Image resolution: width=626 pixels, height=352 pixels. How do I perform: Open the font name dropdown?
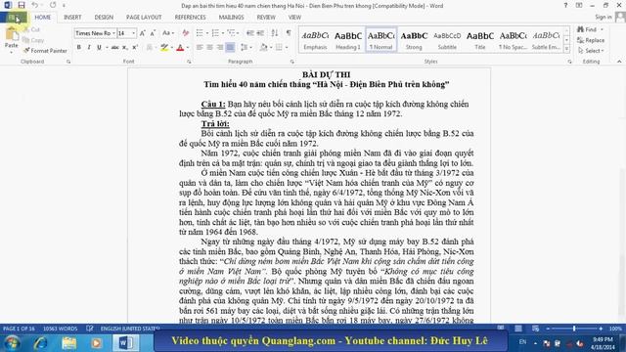point(113,33)
